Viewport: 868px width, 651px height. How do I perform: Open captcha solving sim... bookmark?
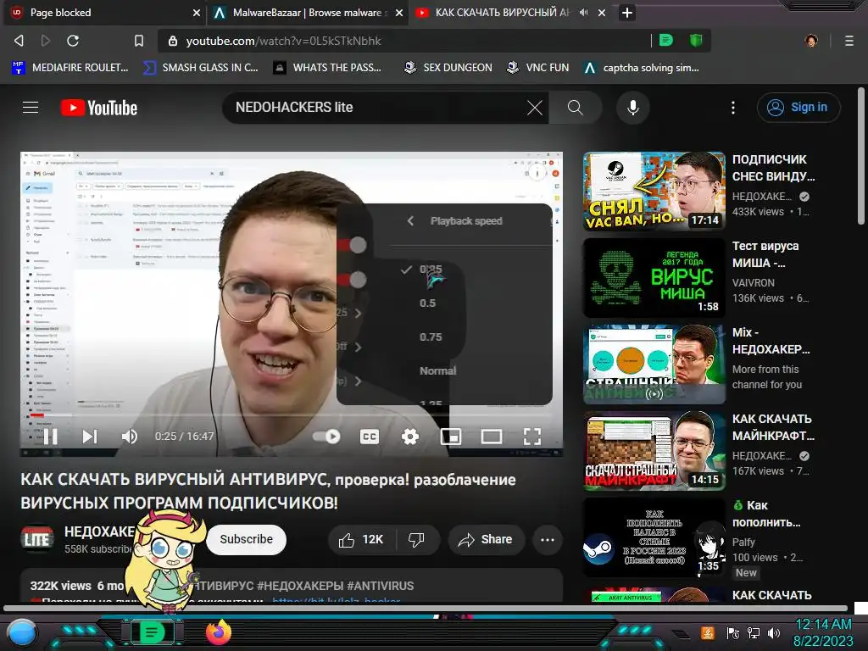(642, 68)
